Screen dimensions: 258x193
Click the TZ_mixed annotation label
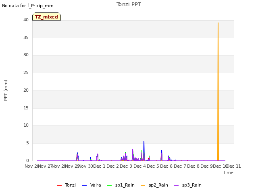point(47,16)
